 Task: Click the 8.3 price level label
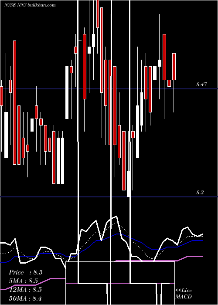(200, 193)
